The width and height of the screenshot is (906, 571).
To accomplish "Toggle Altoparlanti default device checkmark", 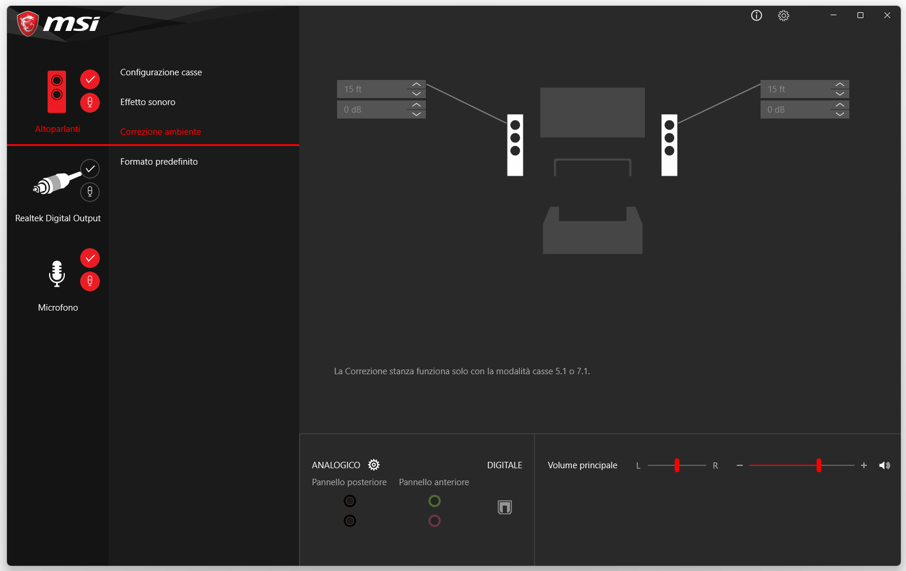I will pyautogui.click(x=90, y=79).
